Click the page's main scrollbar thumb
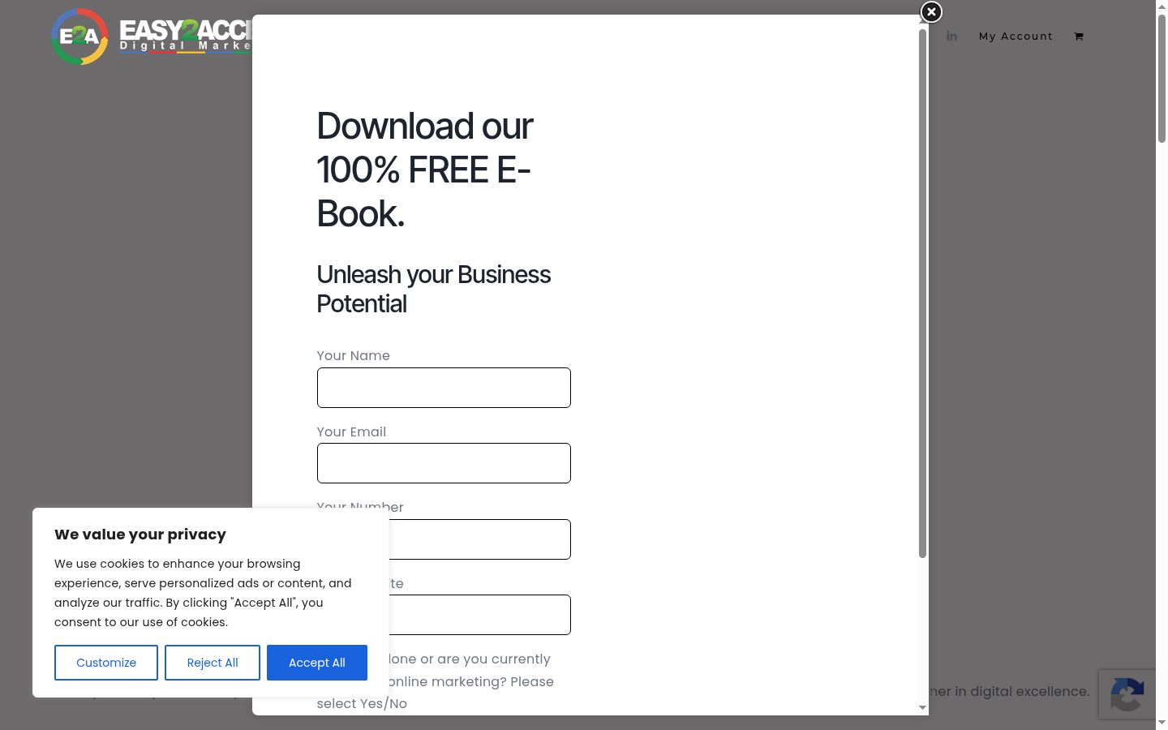The width and height of the screenshot is (1168, 730). coord(1162,78)
